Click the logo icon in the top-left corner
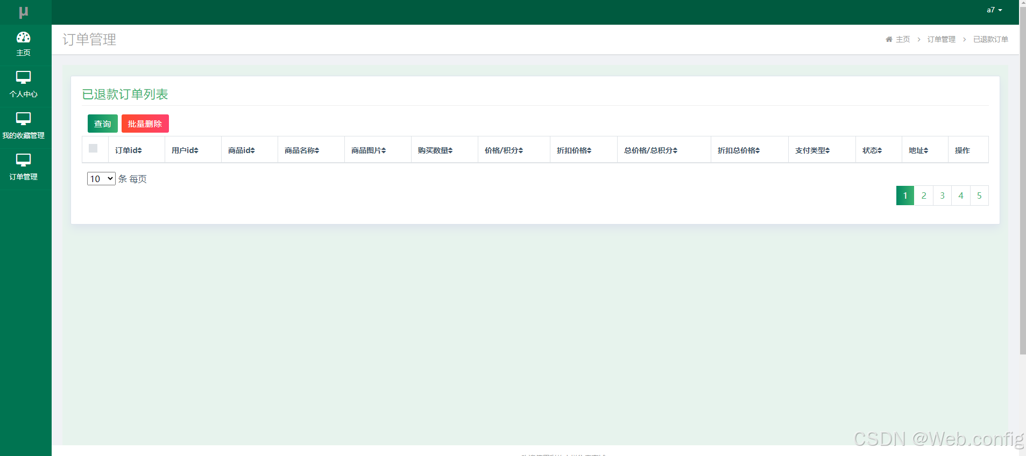 coord(23,12)
